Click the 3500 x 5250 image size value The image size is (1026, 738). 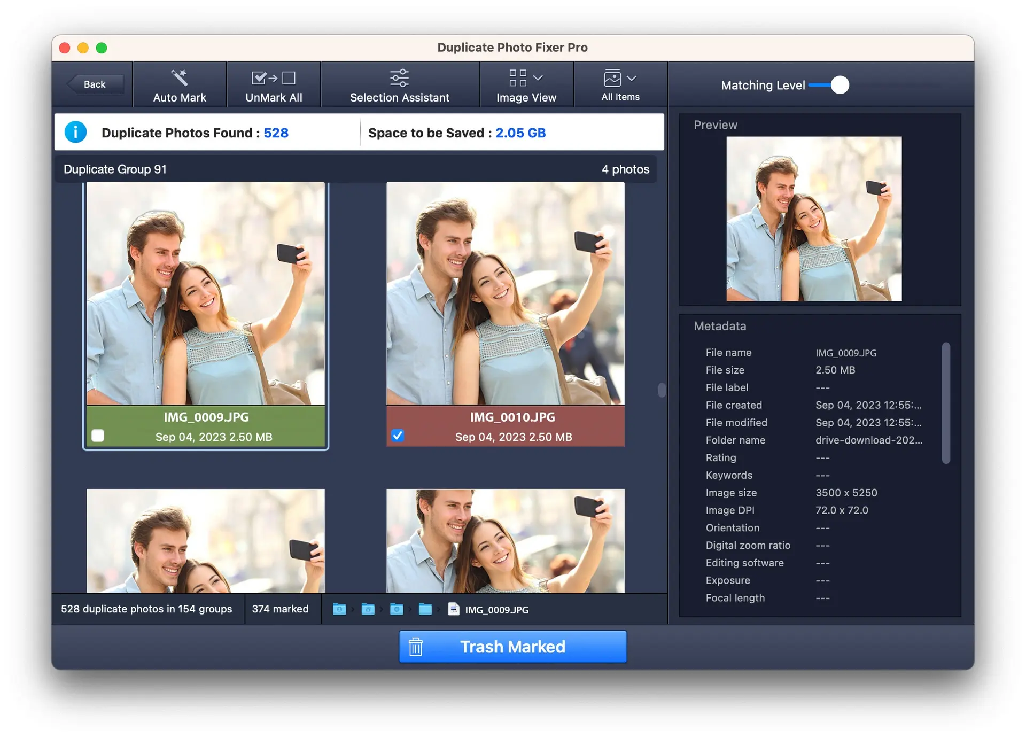click(846, 493)
